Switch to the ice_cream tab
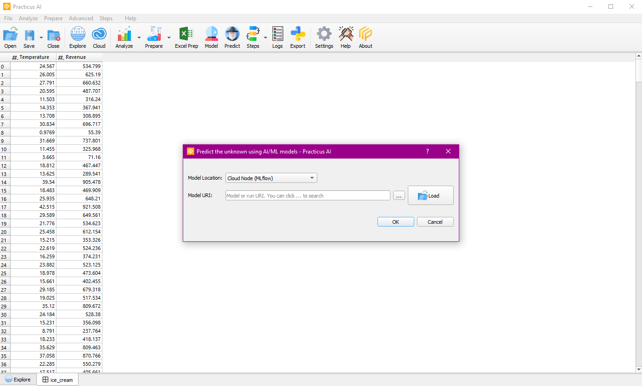This screenshot has height=386, width=642. point(57,380)
